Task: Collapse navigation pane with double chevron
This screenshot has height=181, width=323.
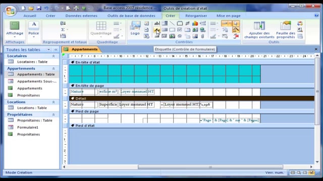Action: [56, 50]
